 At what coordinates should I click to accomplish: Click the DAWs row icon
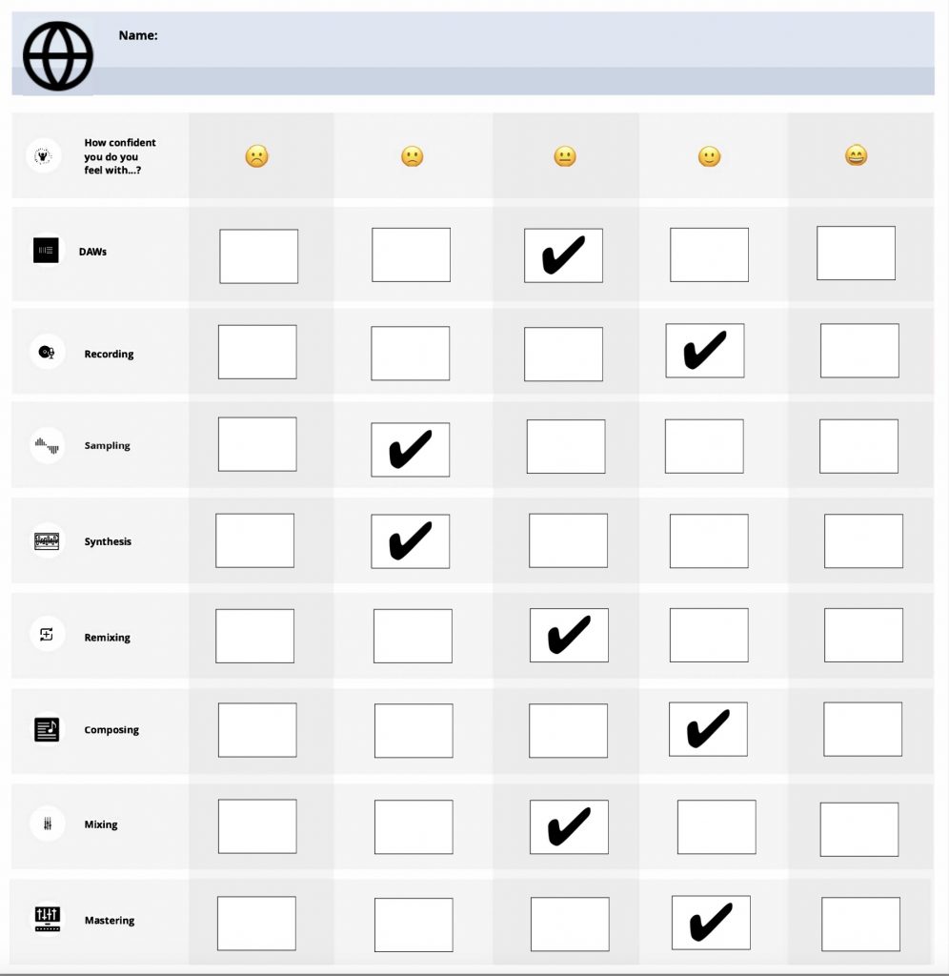coord(46,251)
